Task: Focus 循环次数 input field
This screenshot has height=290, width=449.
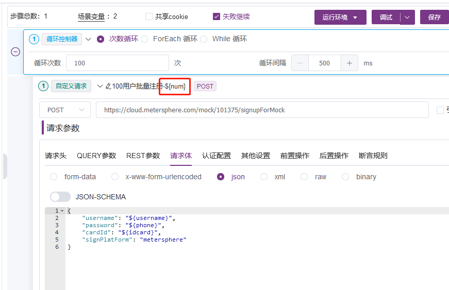Action: [118, 63]
